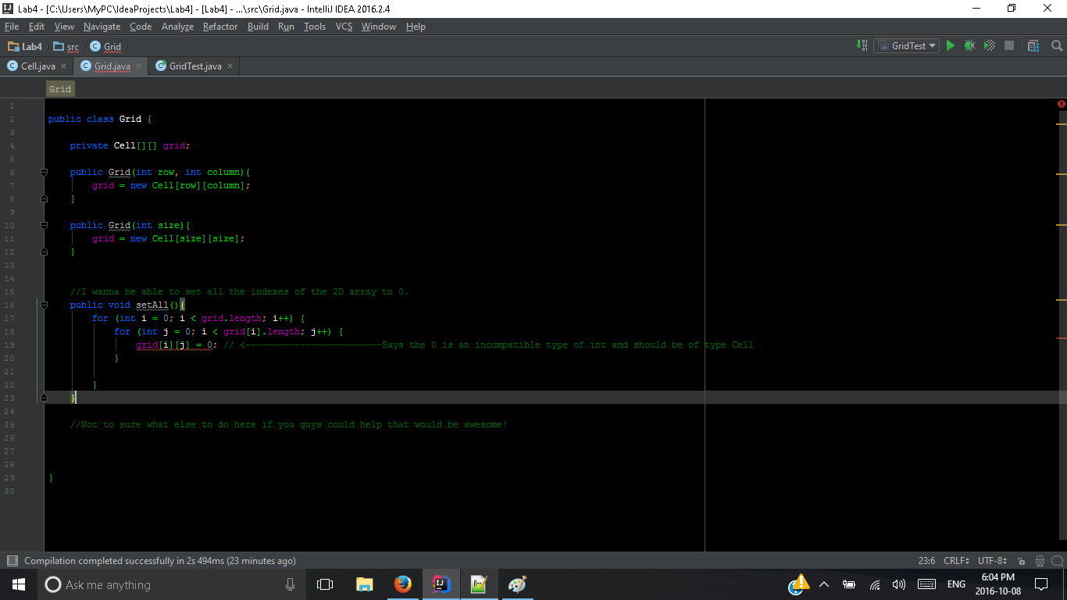
Task: Collapse the Grid(int row, int column) constructor fold
Action: click(44, 172)
